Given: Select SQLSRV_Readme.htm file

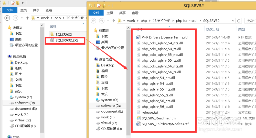Looking at the screenshot, I should (x=158, y=118).
